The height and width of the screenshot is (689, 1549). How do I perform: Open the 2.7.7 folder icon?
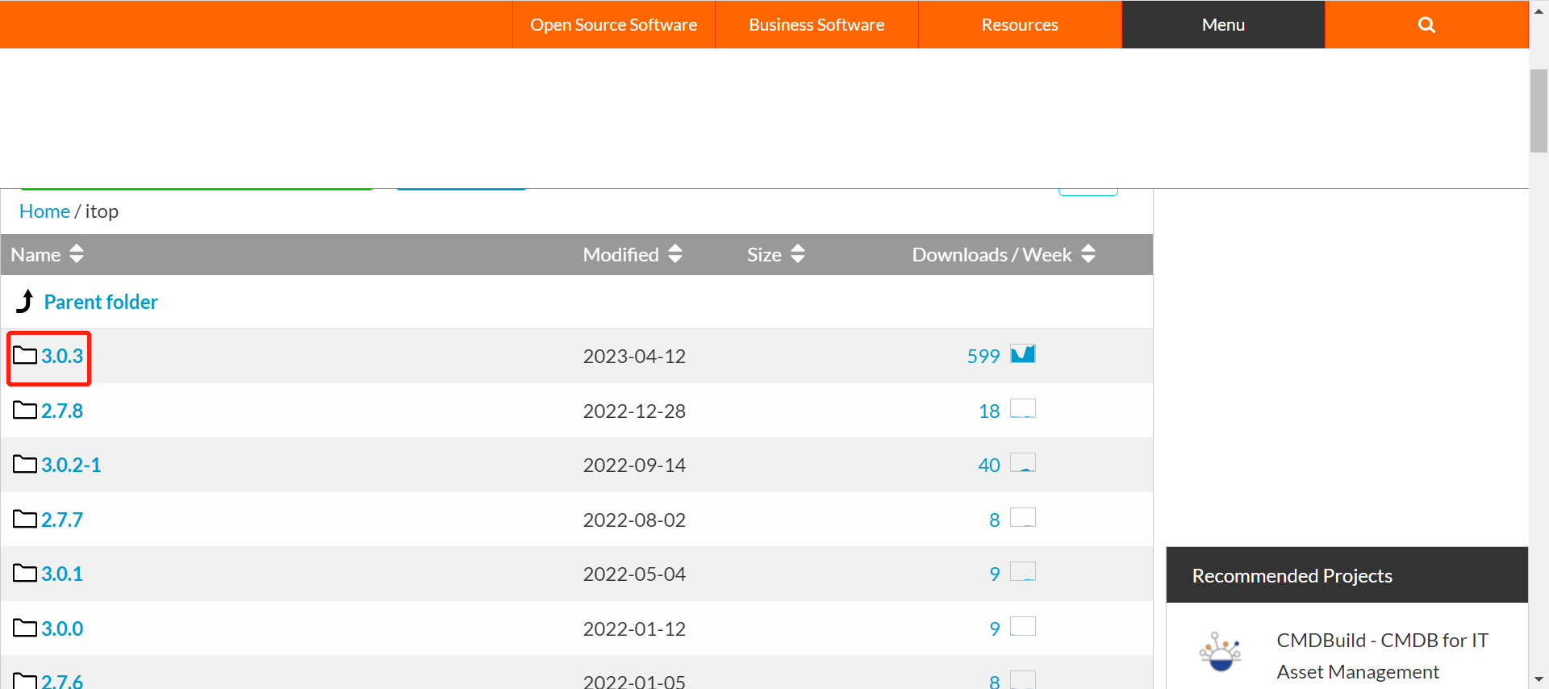25,519
